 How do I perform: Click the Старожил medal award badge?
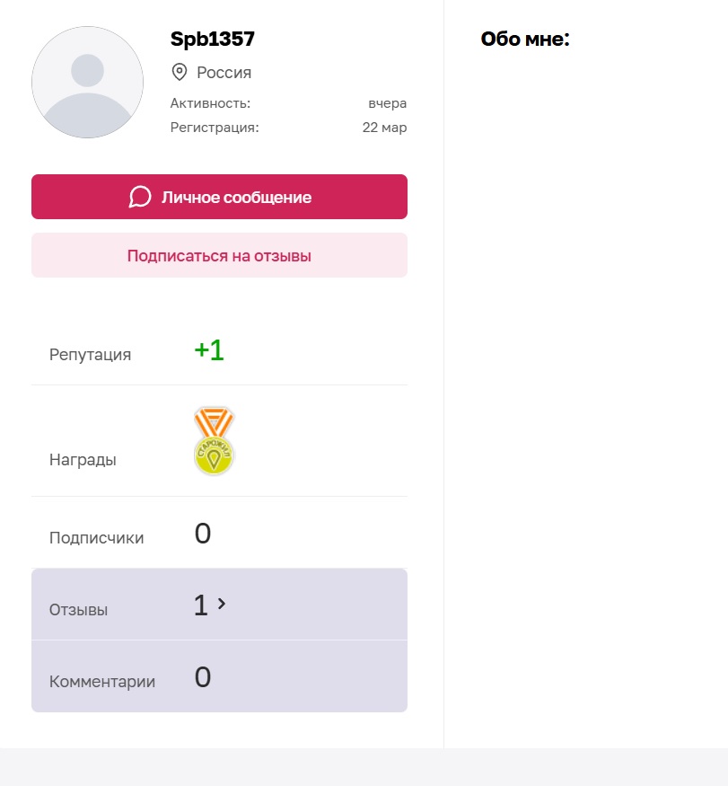pyautogui.click(x=214, y=441)
